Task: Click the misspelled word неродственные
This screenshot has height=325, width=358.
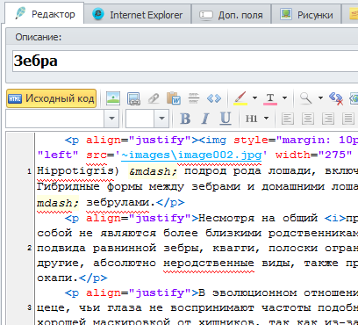Action: pyautogui.click(x=209, y=263)
